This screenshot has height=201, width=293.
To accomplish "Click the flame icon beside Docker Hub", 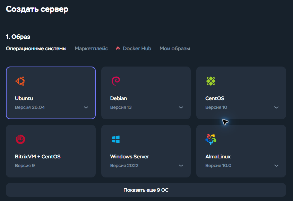I will pos(118,49).
